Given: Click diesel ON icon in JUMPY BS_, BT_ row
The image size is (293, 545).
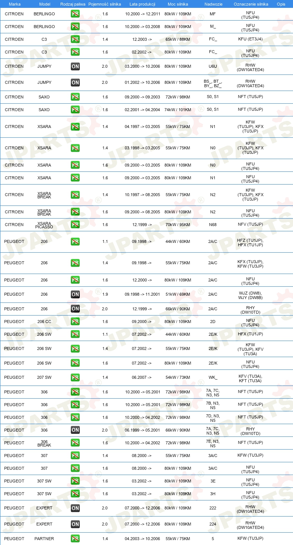Looking at the screenshot, I should pos(75,83).
